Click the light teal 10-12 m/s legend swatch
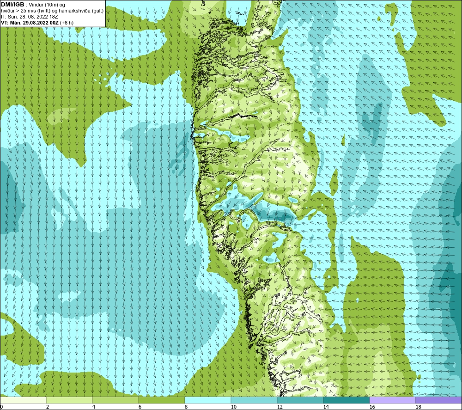 [254, 400]
